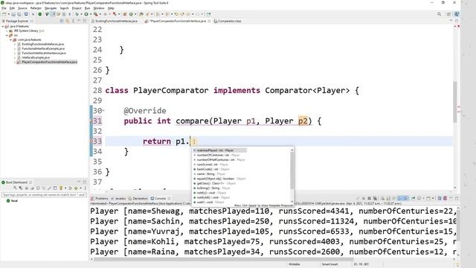Expand the JRE System Library node
476x268 pixels.
coord(7,31)
